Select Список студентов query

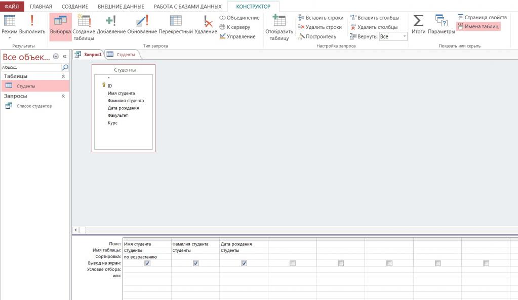pyautogui.click(x=35, y=106)
